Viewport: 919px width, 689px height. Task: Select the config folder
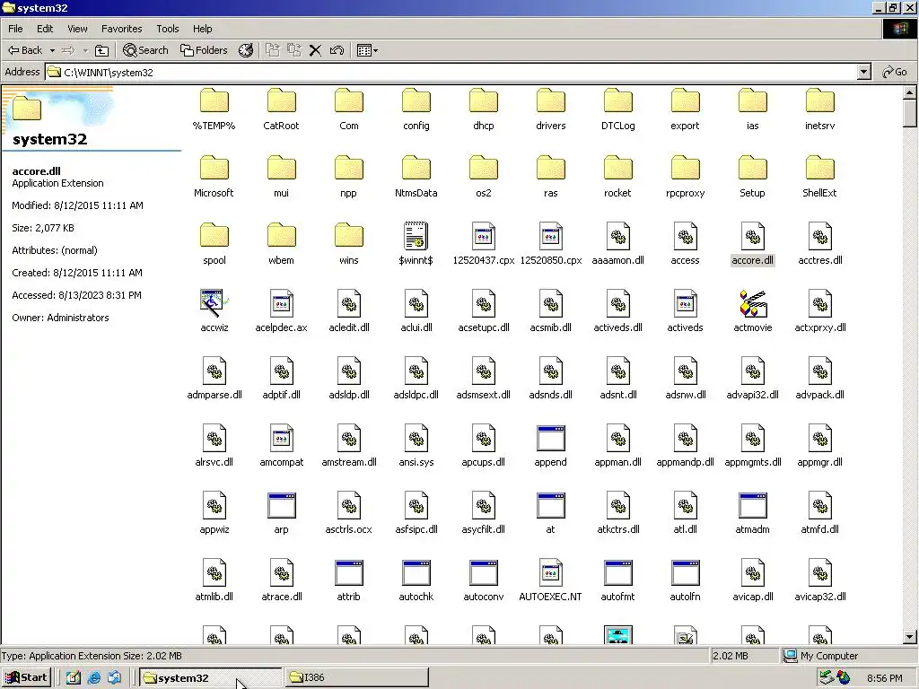(416, 110)
